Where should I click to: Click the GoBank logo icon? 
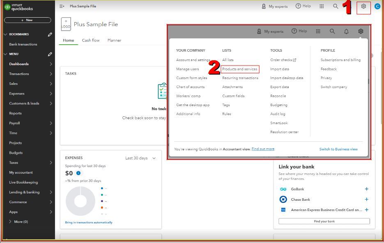pos(283,189)
